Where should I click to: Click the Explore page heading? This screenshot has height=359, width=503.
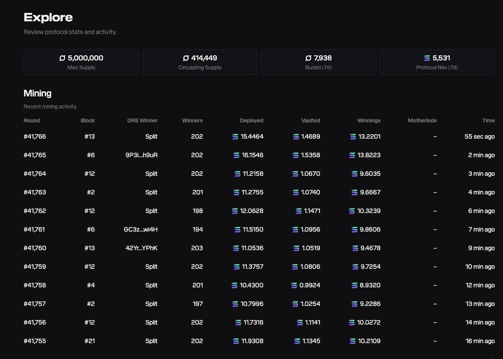[x=48, y=17]
